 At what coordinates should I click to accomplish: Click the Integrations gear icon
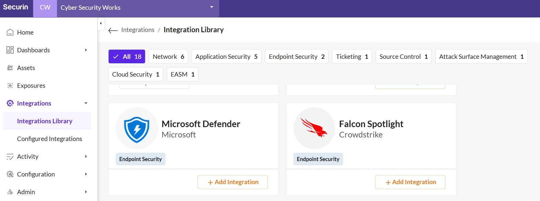tap(10, 103)
